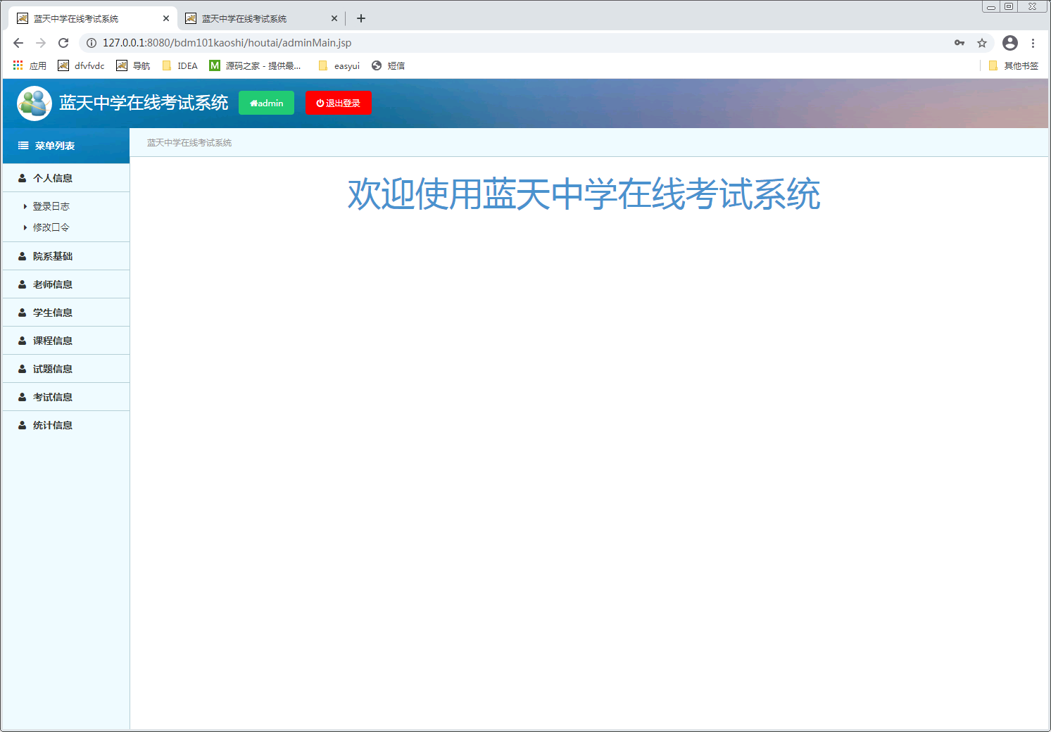The width and height of the screenshot is (1051, 732).
Task: Close the first browser tab
Action: [166, 18]
